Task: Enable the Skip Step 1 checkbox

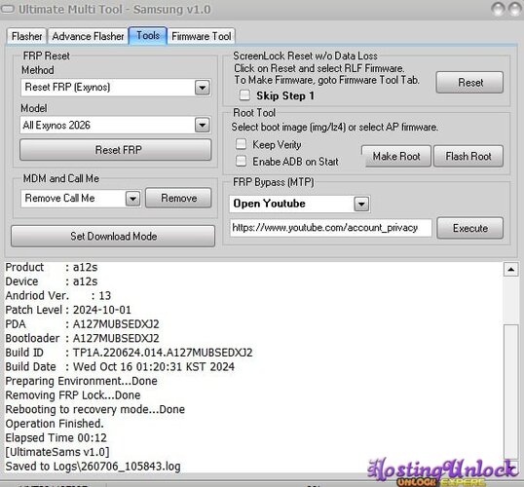Action: 244,95
